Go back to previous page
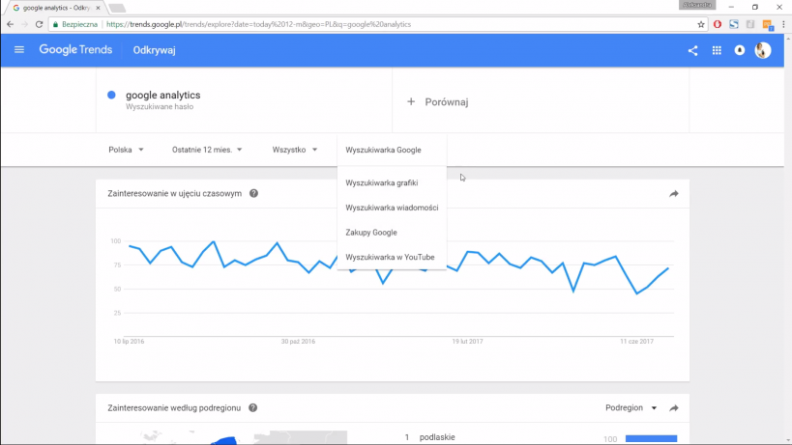This screenshot has width=792, height=445. [10, 24]
